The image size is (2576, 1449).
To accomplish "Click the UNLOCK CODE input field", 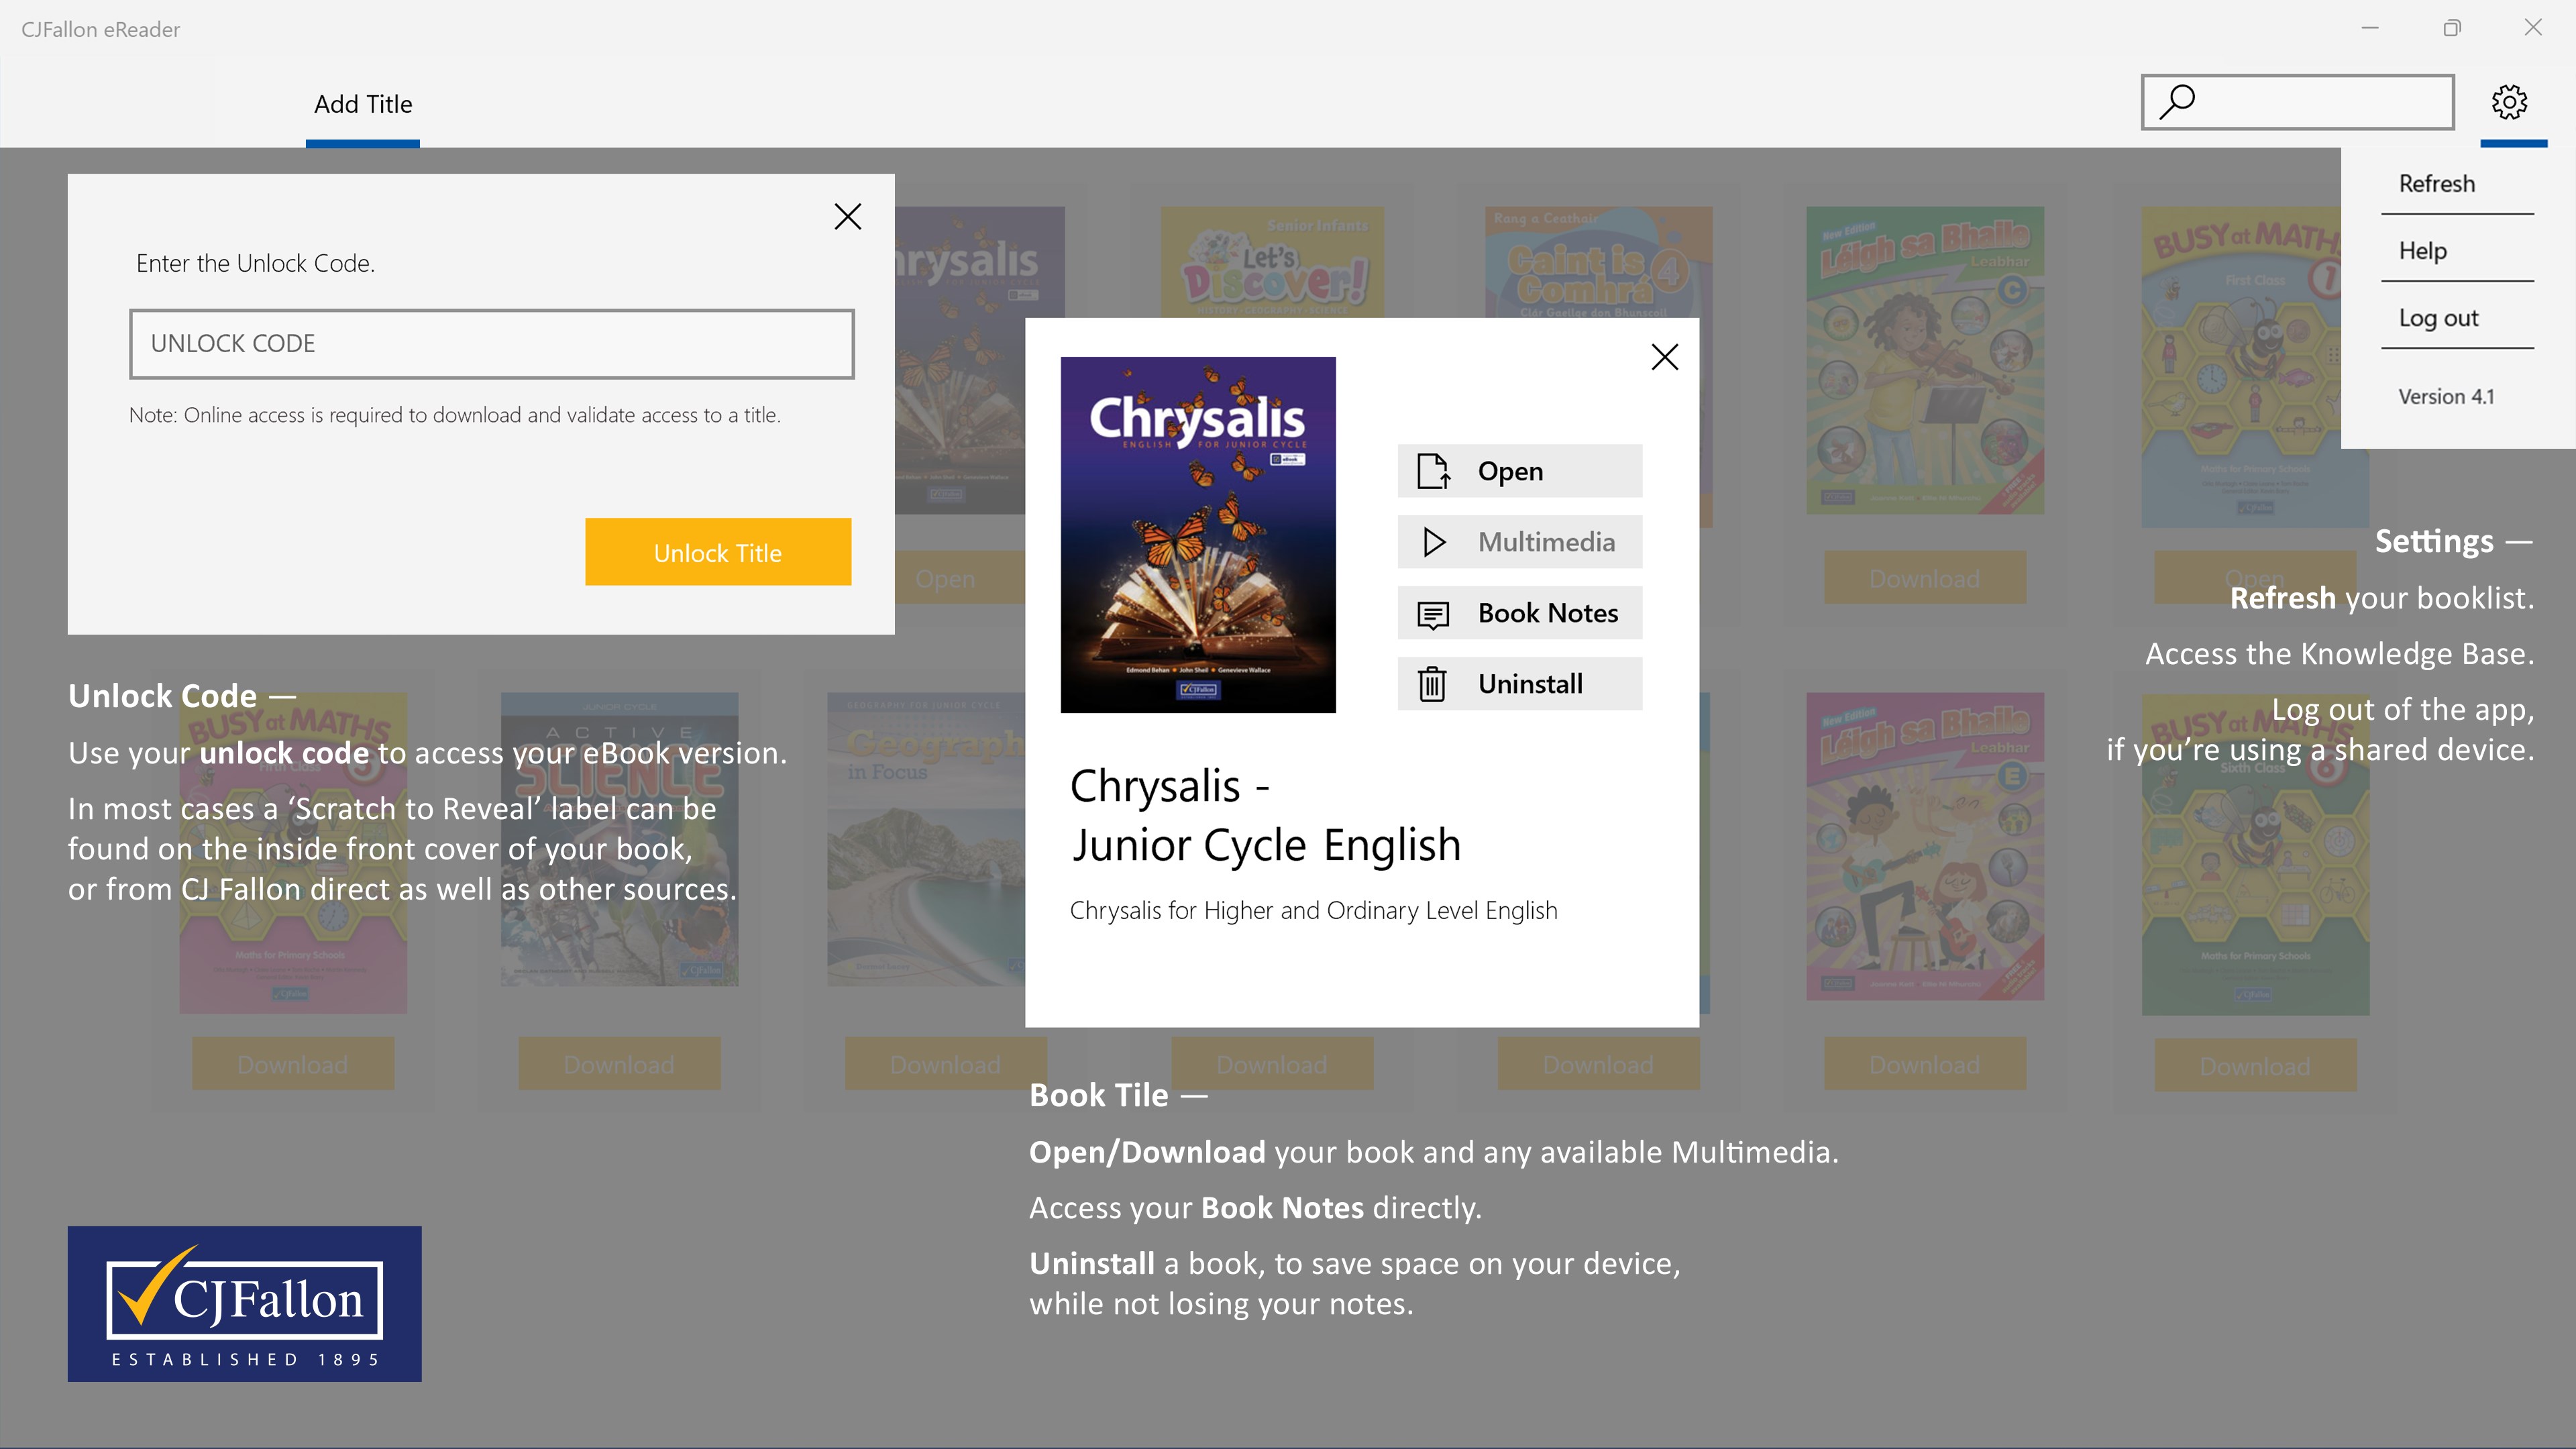I will (x=491, y=344).
